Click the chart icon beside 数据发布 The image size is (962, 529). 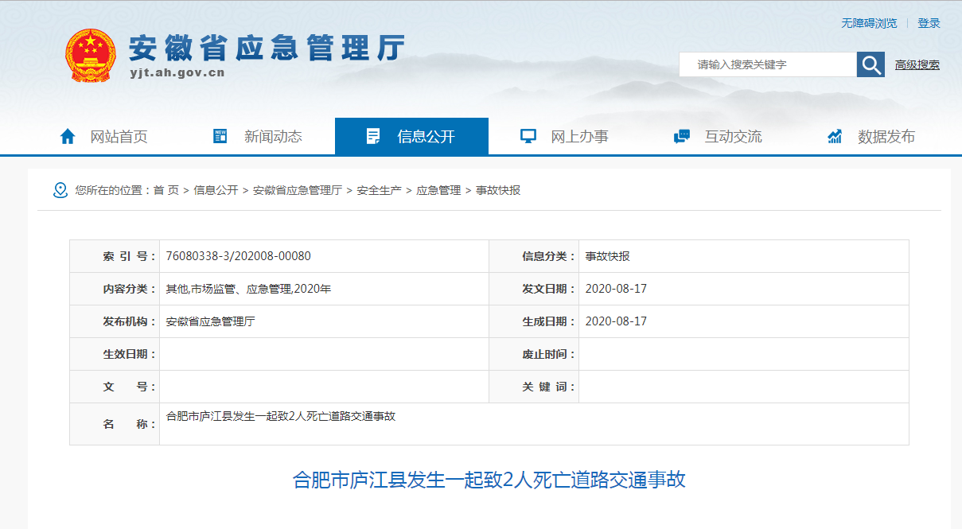[835, 136]
